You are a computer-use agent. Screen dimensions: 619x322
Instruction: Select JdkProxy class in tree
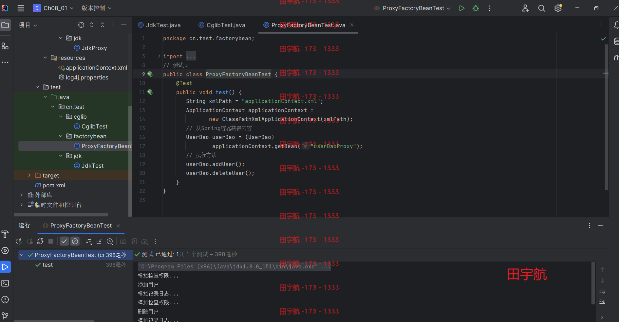91,48
